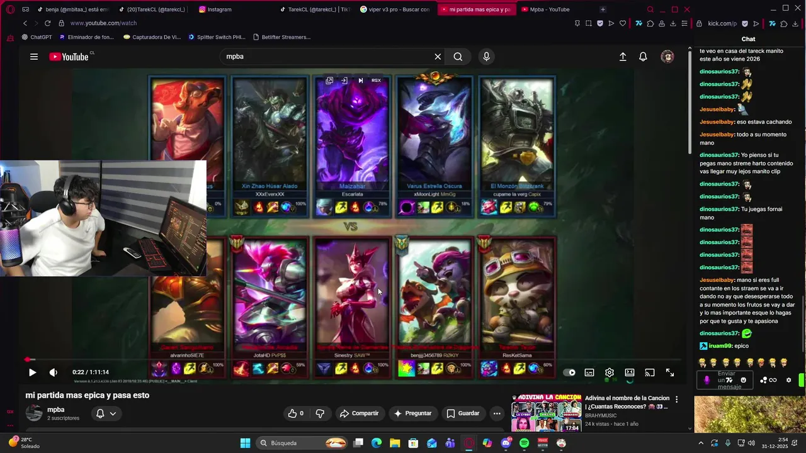The height and width of the screenshot is (453, 806).
Task: Enter fullscreen mode
Action: point(670,372)
